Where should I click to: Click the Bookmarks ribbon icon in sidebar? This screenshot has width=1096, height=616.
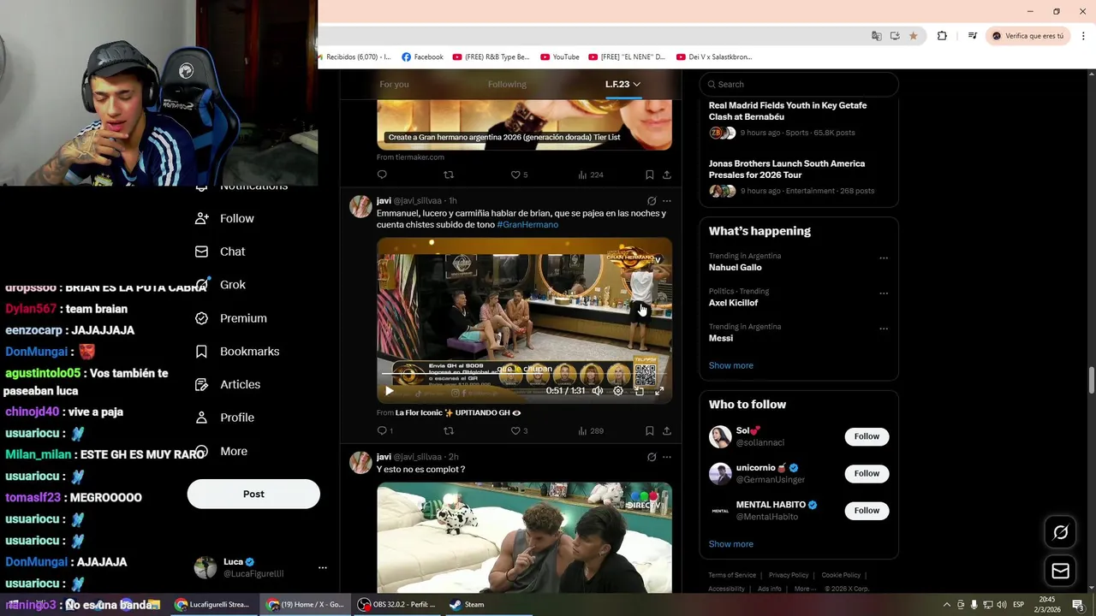coord(201,351)
